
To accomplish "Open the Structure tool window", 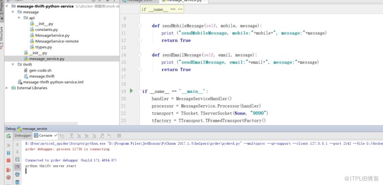I will point(2,38).
